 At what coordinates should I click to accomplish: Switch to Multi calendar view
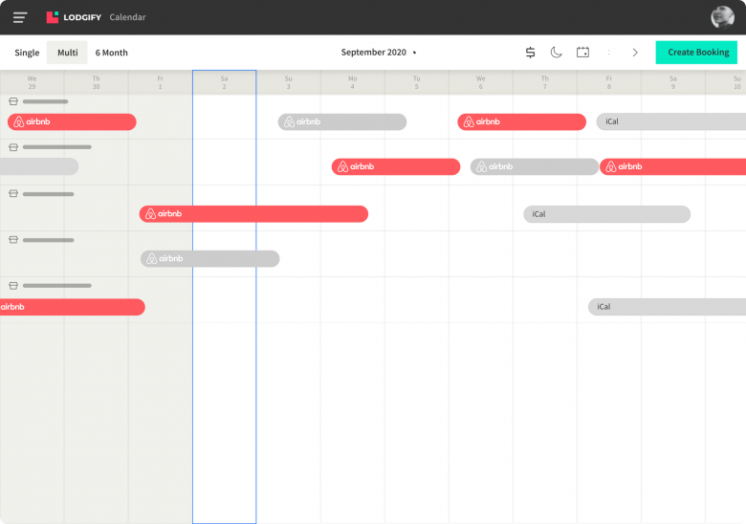point(67,53)
